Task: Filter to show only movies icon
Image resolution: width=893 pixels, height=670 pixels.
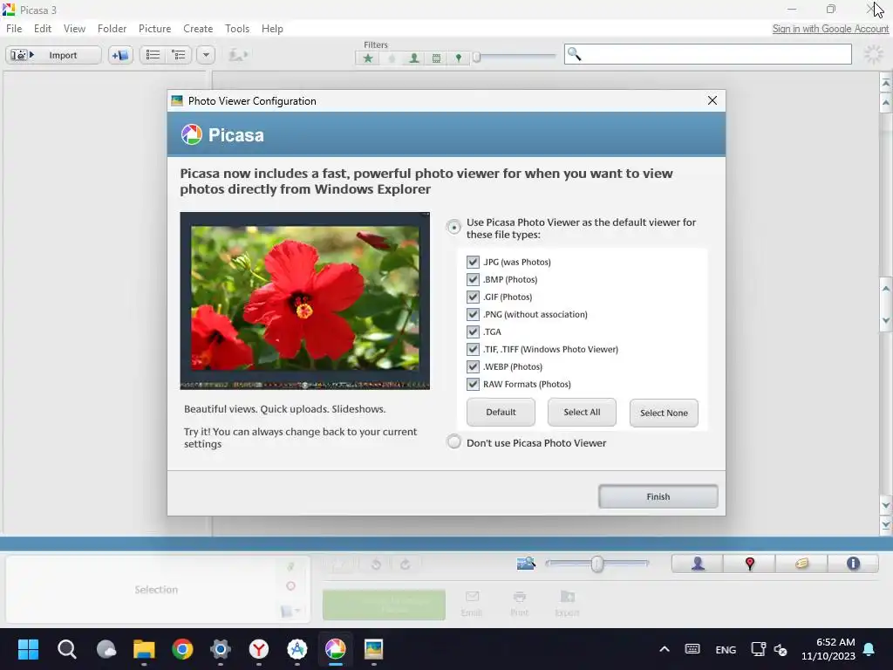Action: [x=436, y=58]
